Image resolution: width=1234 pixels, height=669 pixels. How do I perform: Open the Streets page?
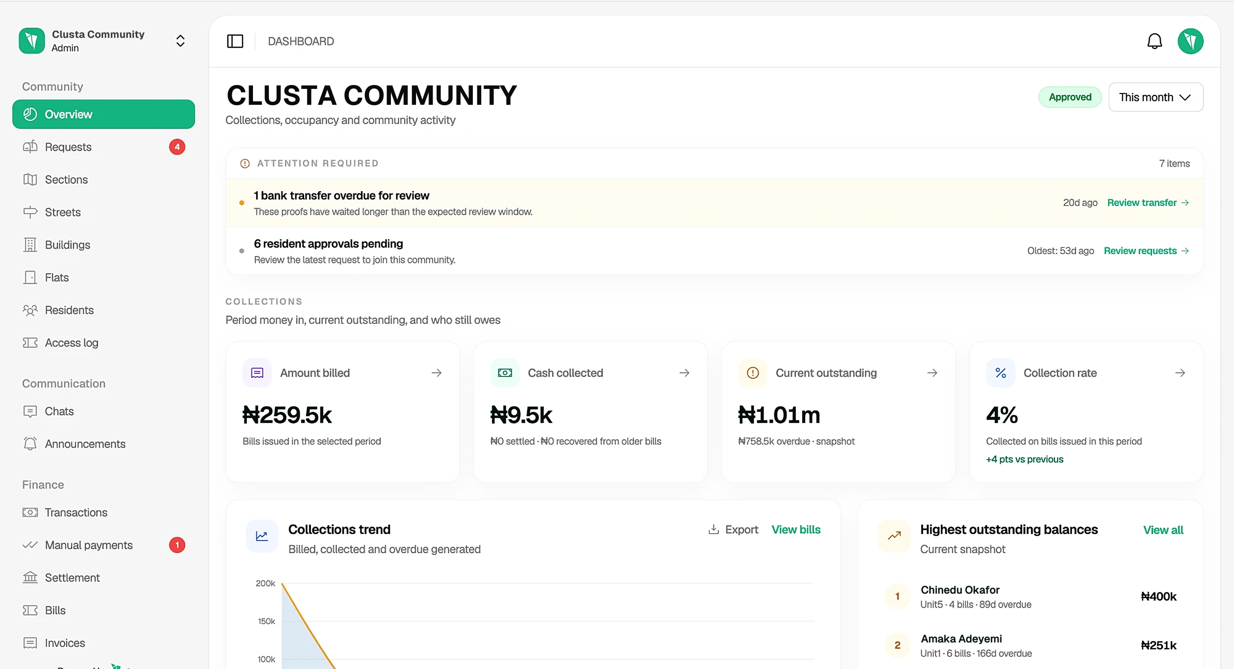[104, 212]
